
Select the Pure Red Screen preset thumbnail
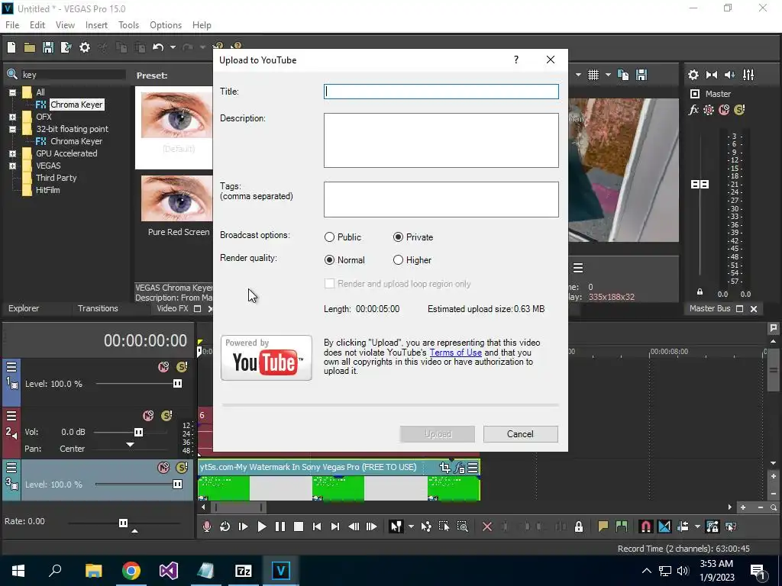pyautogui.click(x=176, y=198)
